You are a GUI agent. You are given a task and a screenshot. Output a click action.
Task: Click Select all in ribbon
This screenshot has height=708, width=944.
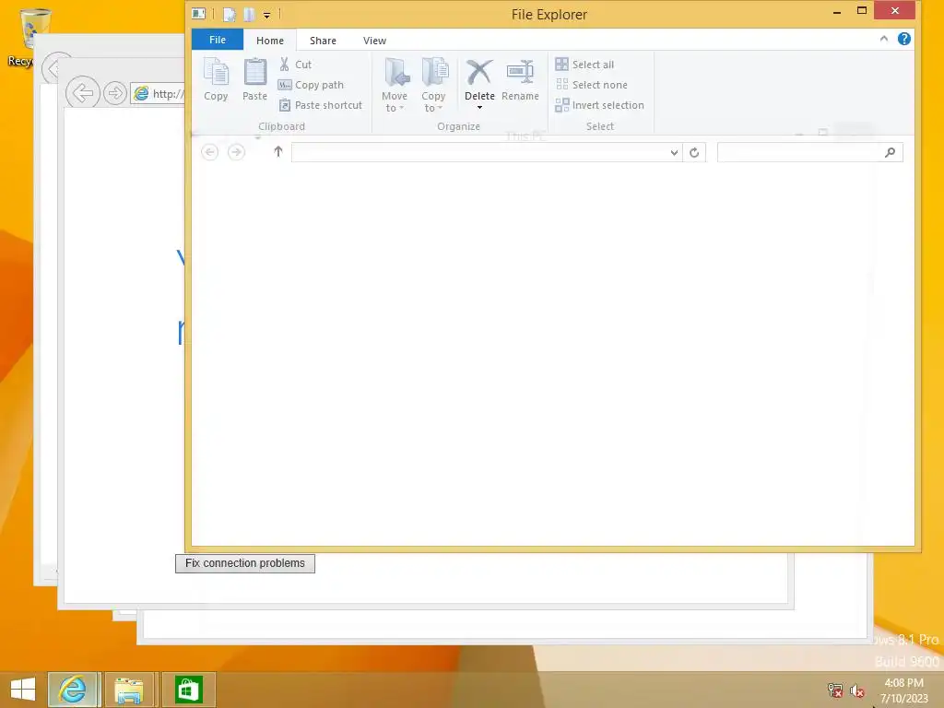pyautogui.click(x=584, y=65)
